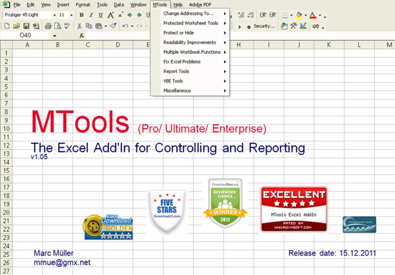Apply the red Font Color
The height and width of the screenshot is (275, 395).
pos(313,15)
